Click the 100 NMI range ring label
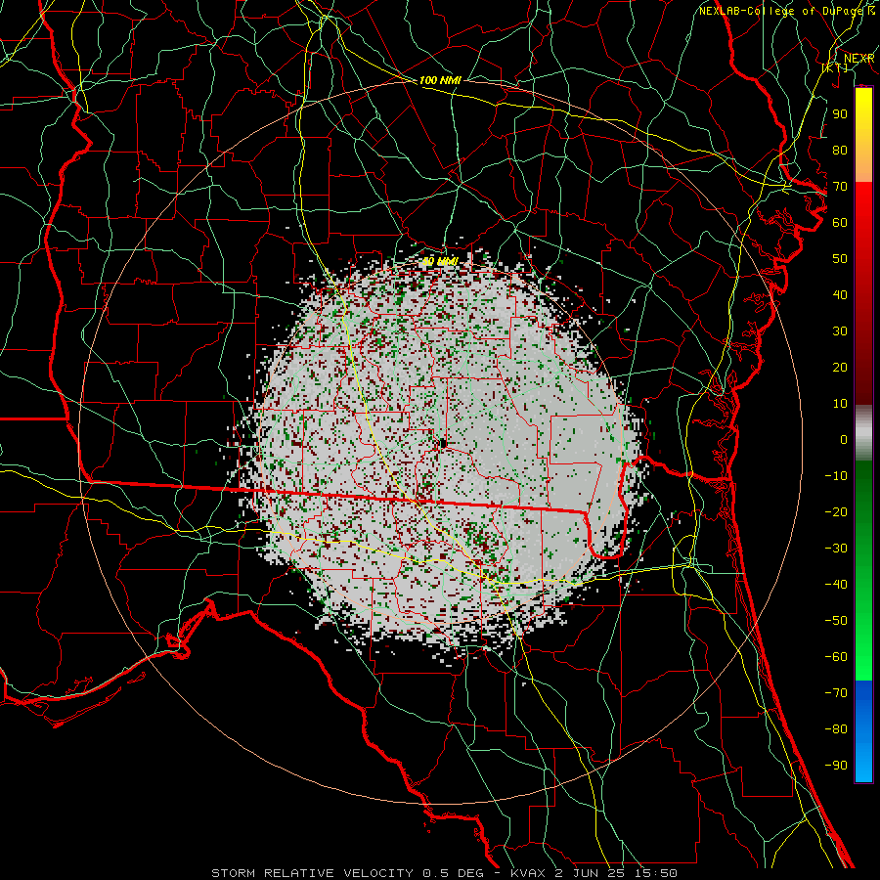 (440, 80)
